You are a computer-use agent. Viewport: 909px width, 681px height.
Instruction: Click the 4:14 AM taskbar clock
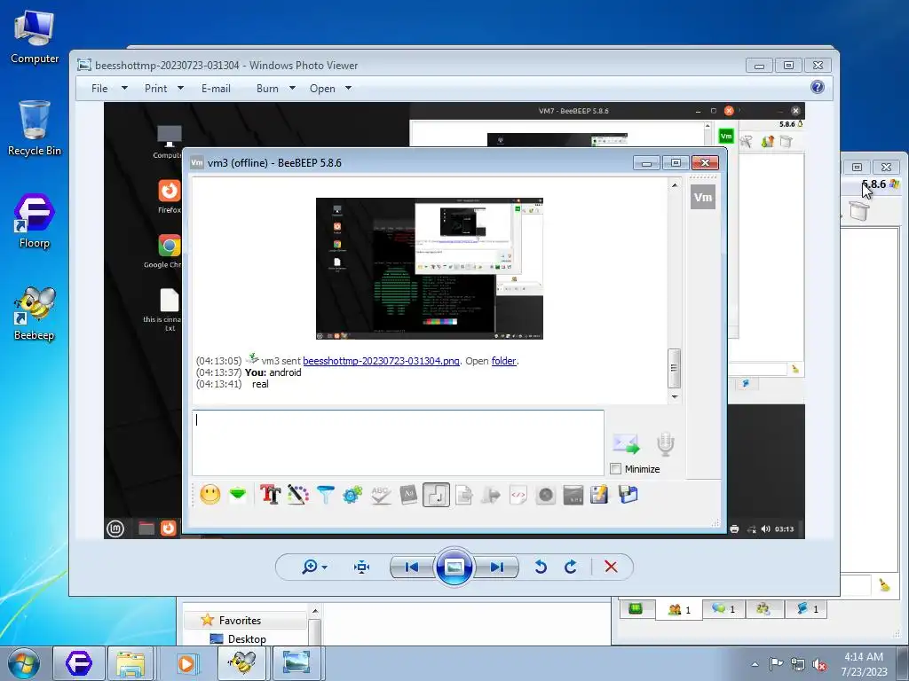864,663
